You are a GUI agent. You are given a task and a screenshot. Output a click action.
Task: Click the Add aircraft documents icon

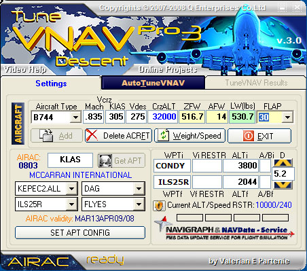[46, 135]
